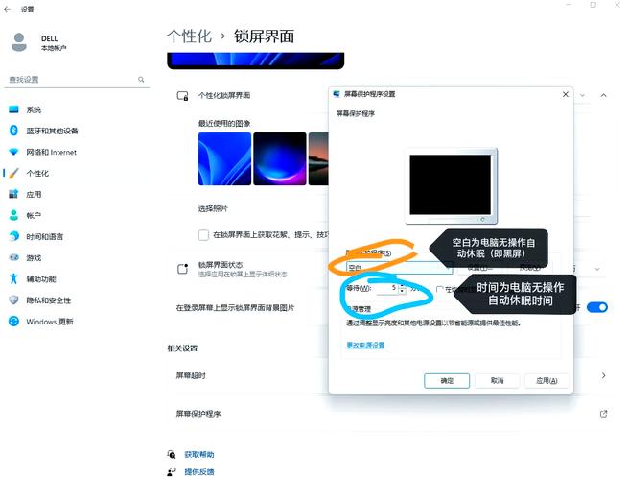Screen dimensions: 628x480
Task: Navigate to 个性化 breadcrumb in header
Action: click(189, 36)
